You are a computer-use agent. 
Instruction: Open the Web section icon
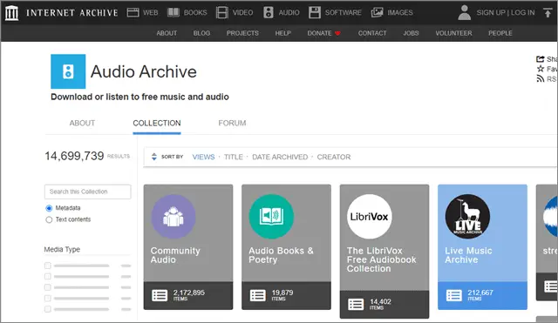(133, 12)
